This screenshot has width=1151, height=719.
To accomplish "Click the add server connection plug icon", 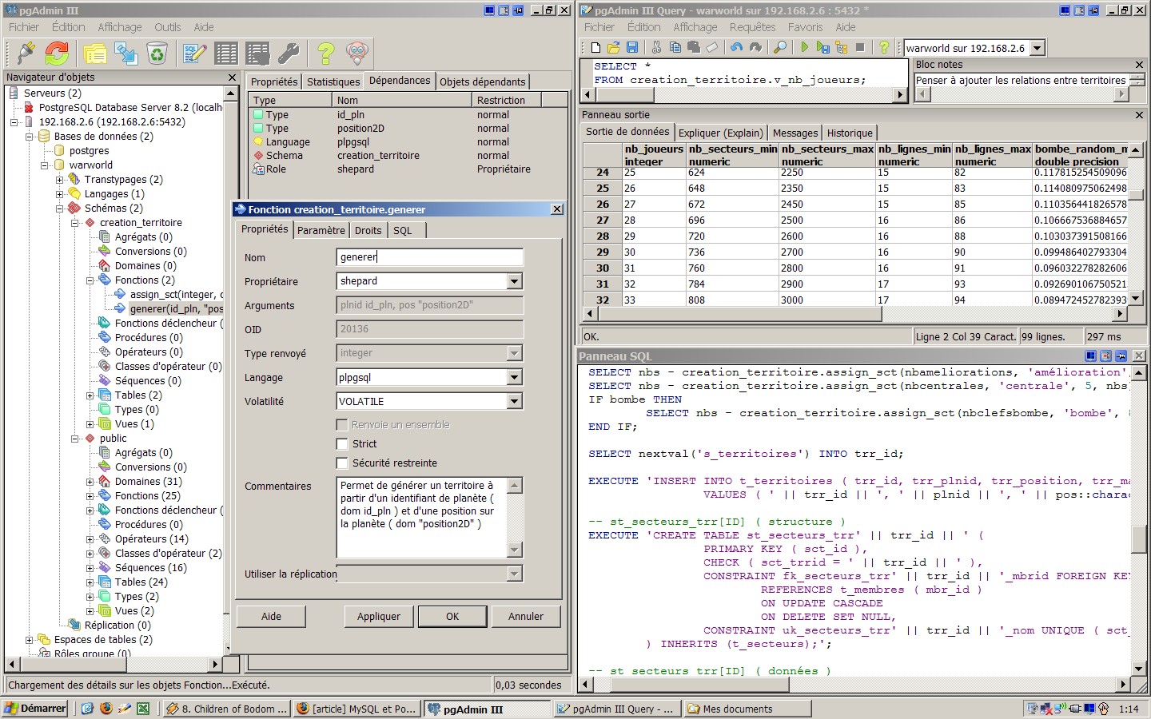I will tap(26, 54).
